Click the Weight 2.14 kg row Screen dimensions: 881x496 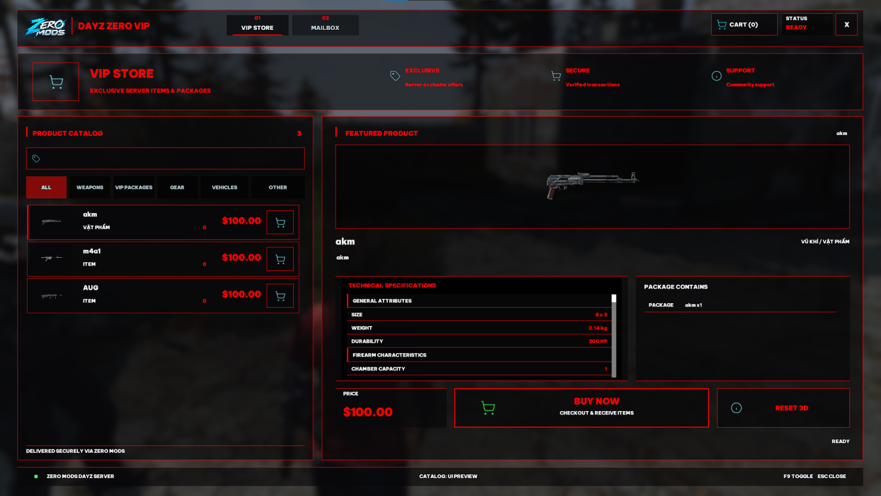tap(479, 328)
